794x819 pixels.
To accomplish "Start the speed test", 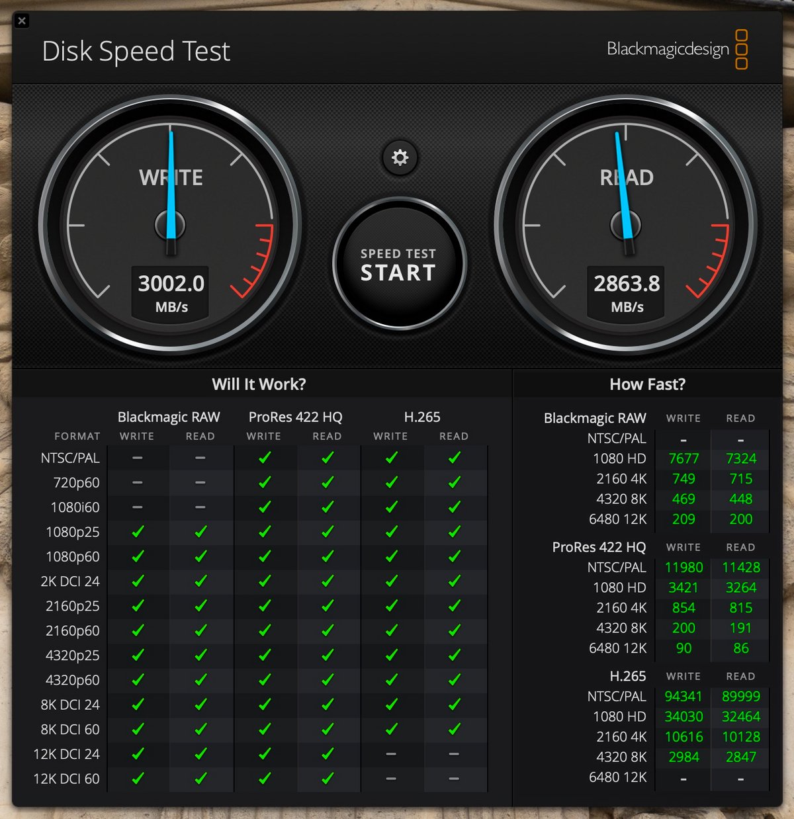I will (398, 264).
